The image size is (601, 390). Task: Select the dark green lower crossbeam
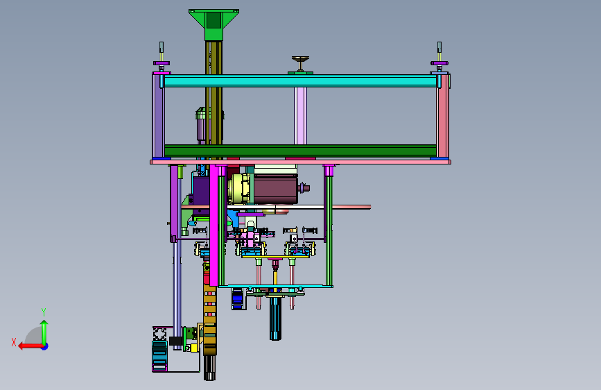click(301, 150)
